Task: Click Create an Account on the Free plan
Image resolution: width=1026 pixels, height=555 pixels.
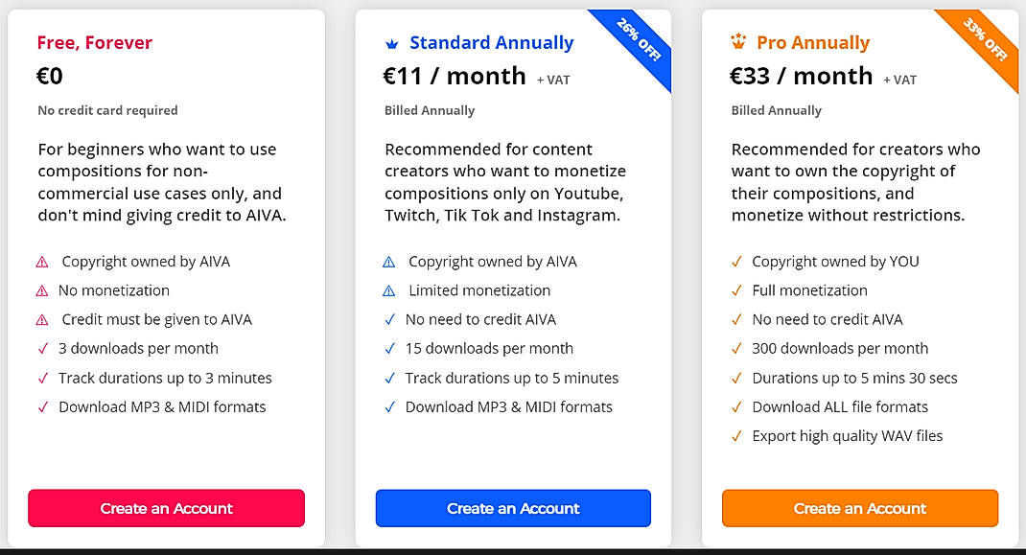Action: click(166, 508)
